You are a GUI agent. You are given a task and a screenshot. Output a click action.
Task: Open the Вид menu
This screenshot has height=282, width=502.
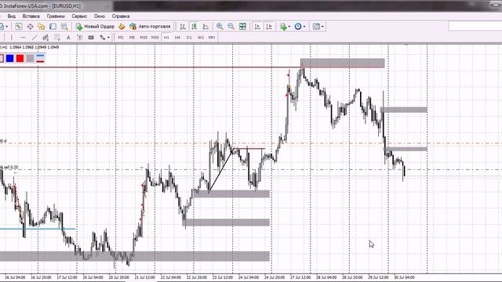click(x=11, y=16)
